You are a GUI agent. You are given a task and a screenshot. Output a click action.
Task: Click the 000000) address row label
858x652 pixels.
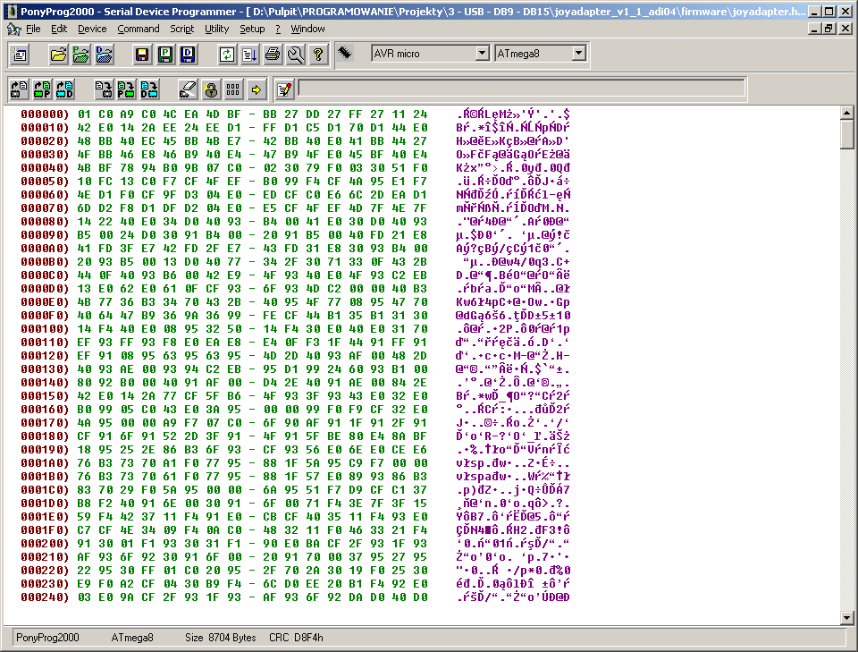click(x=45, y=114)
